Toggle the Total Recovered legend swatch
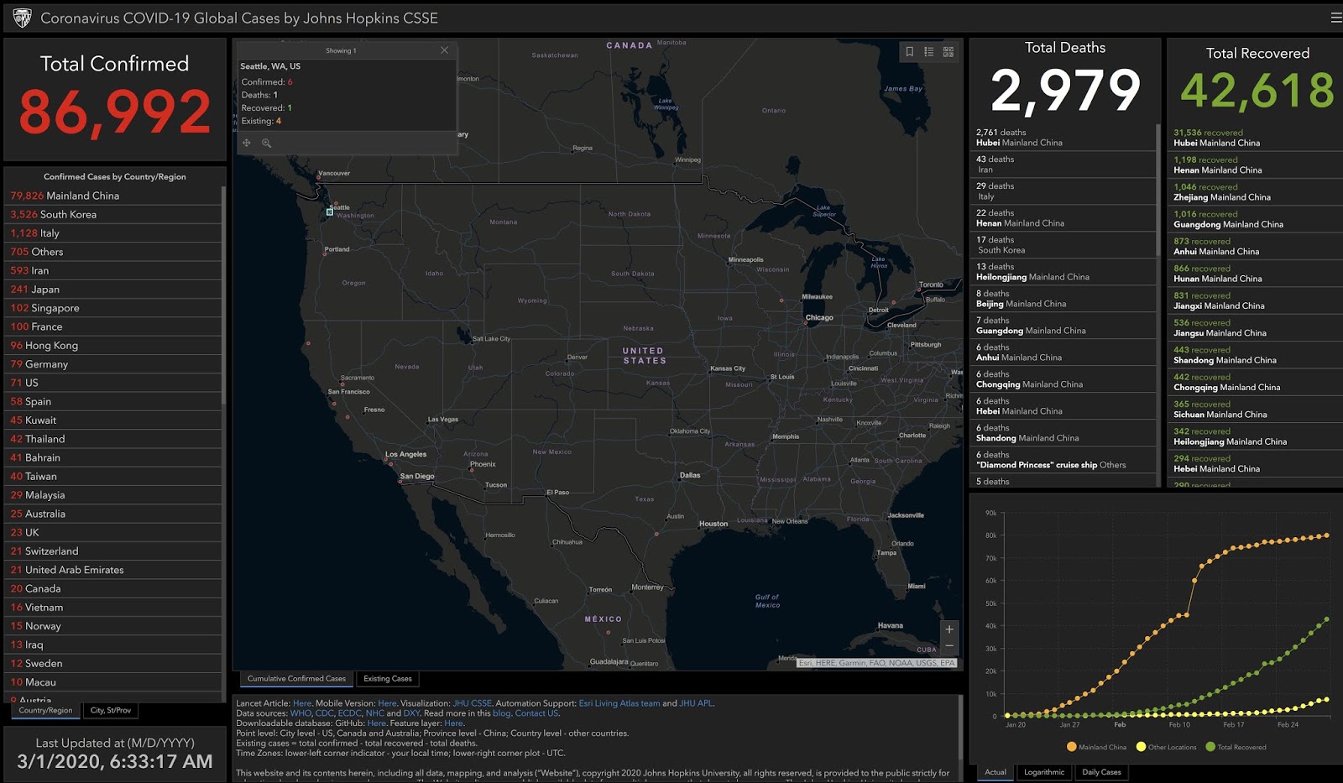This screenshot has height=783, width=1343. pos(1210,747)
